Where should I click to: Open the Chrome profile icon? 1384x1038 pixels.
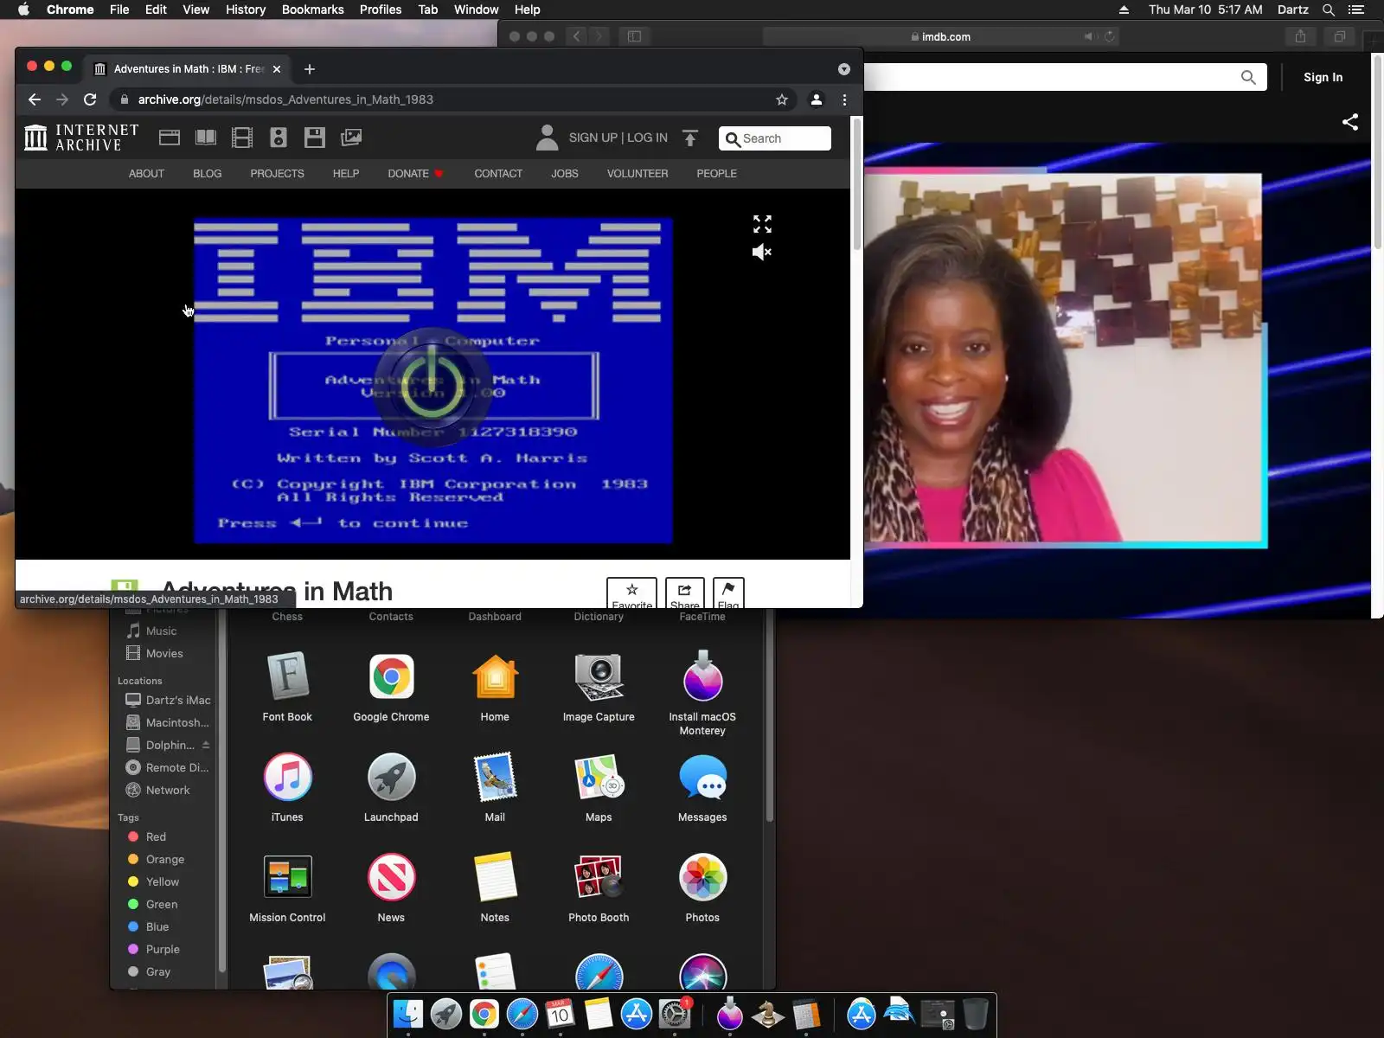coord(816,99)
